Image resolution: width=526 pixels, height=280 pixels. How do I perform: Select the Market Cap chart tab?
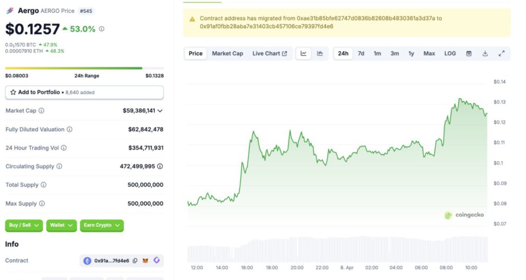point(228,53)
